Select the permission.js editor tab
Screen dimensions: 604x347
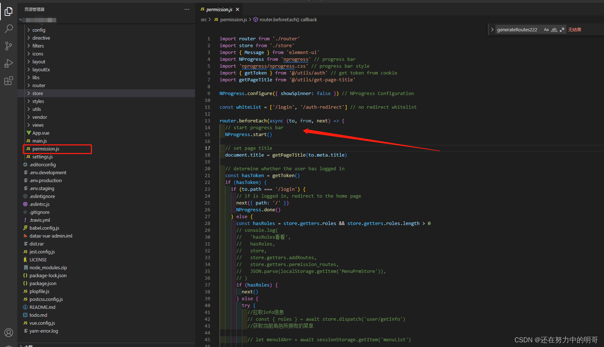click(220, 9)
